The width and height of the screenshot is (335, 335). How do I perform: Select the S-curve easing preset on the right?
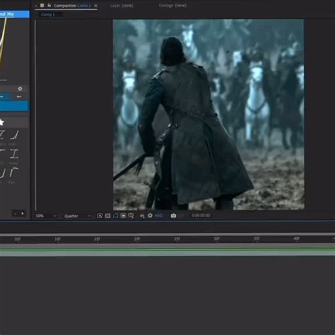point(14,154)
